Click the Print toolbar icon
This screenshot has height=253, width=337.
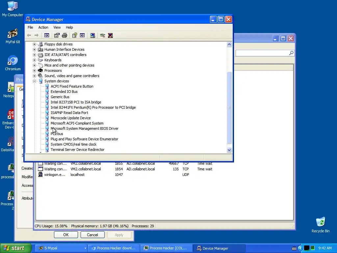[x=65, y=35]
